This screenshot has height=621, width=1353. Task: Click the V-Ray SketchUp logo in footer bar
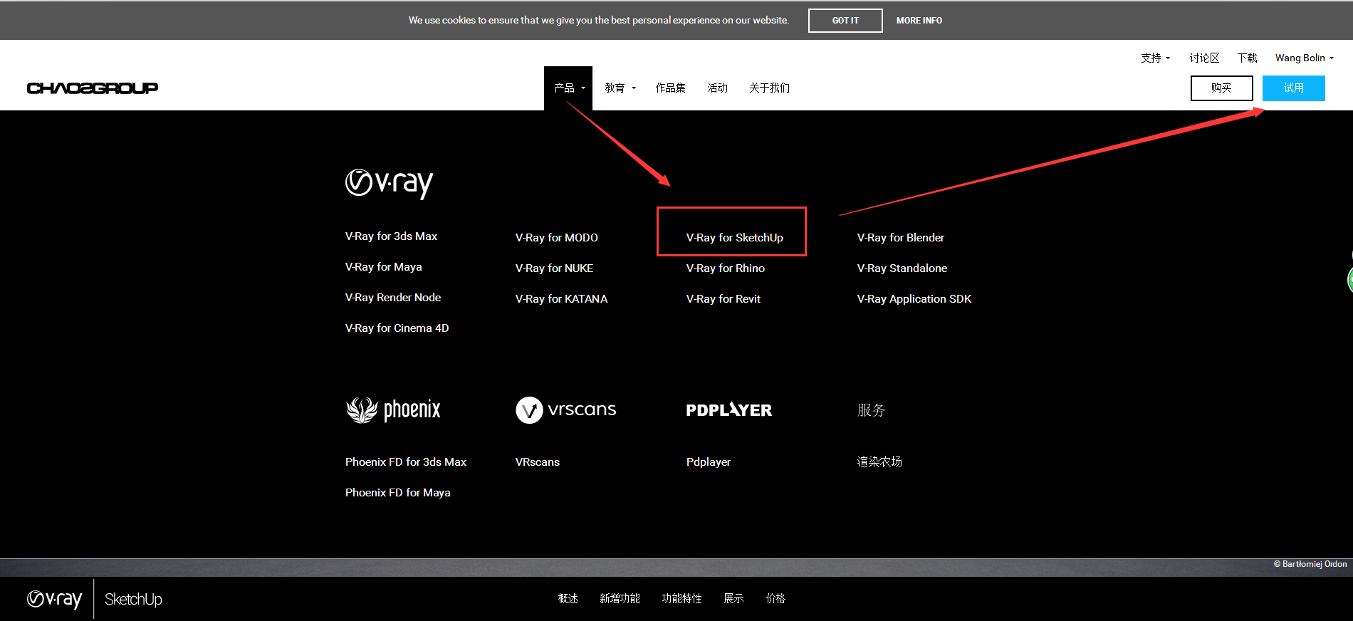tap(95, 599)
